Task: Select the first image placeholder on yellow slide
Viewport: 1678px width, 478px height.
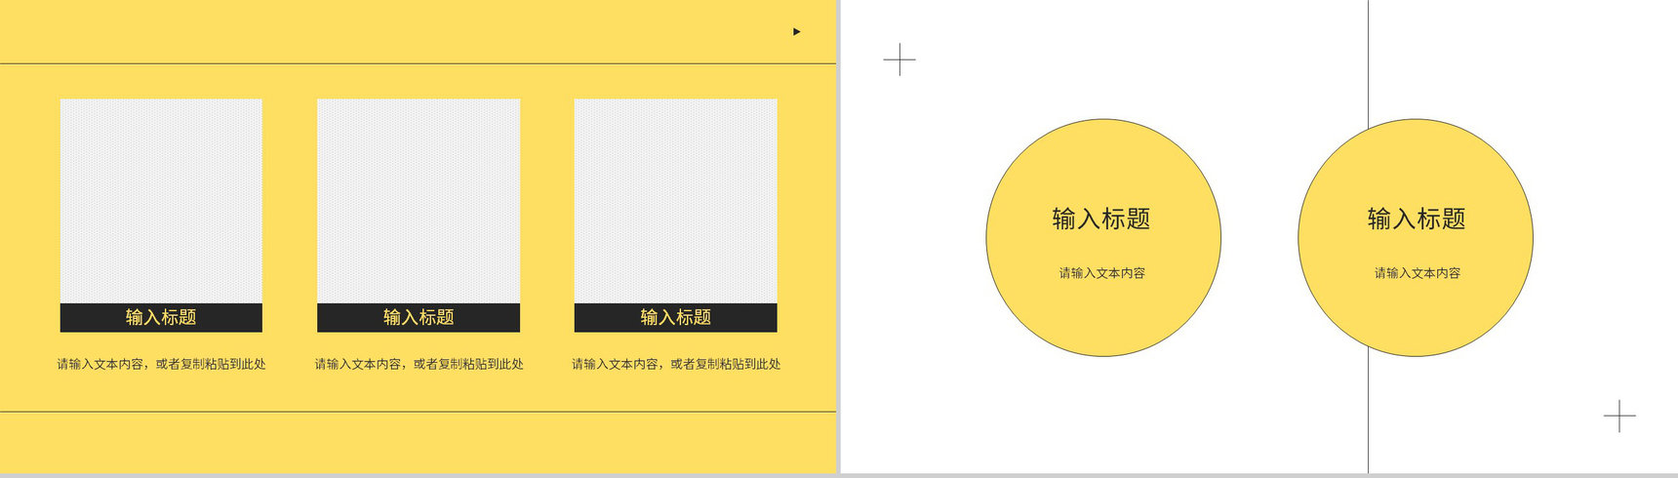Action: 161,201
